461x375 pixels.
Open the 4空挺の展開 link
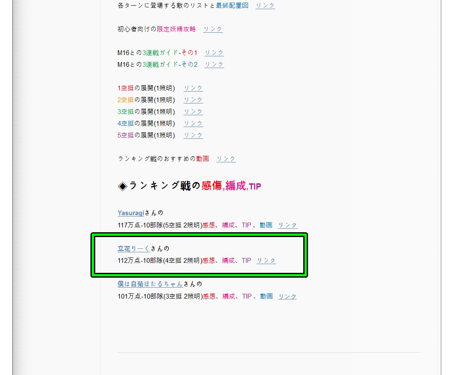[193, 124]
